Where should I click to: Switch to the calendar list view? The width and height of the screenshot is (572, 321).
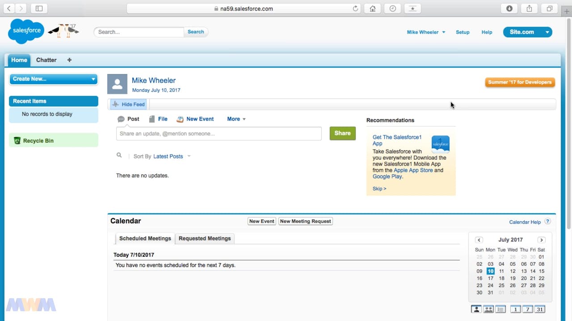pyautogui.click(x=500, y=309)
